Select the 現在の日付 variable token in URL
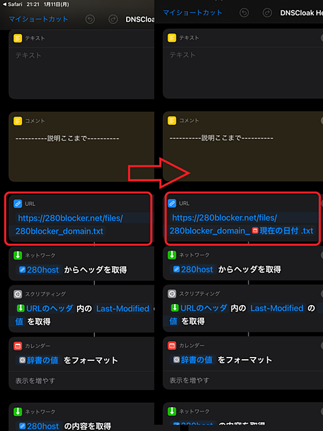This screenshot has height=431, width=323. (275, 231)
